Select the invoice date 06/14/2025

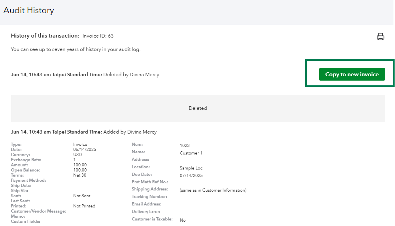click(x=85, y=149)
